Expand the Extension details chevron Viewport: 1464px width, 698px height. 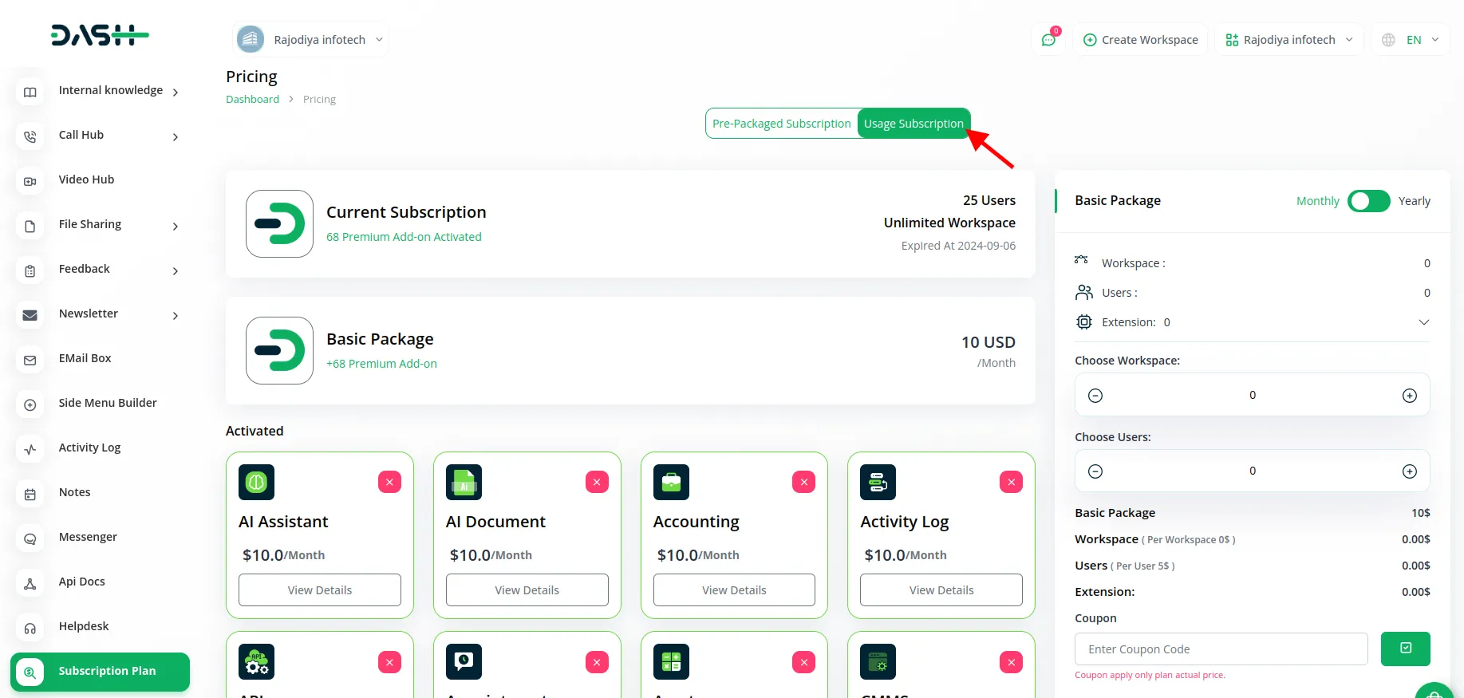[x=1423, y=322]
